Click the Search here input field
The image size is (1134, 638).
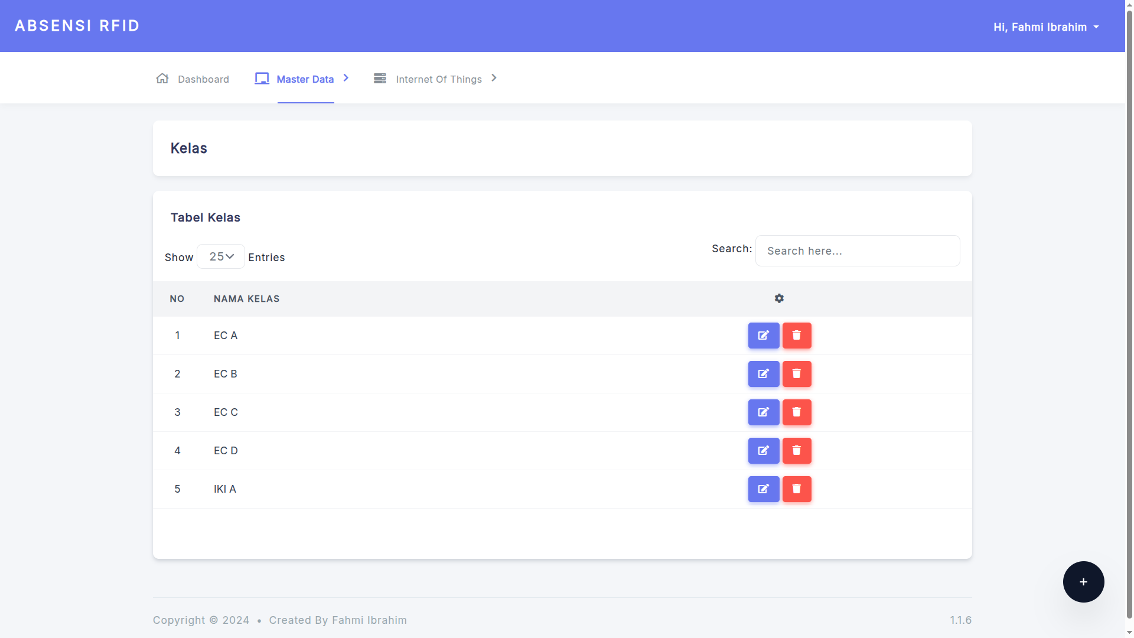[x=857, y=251]
